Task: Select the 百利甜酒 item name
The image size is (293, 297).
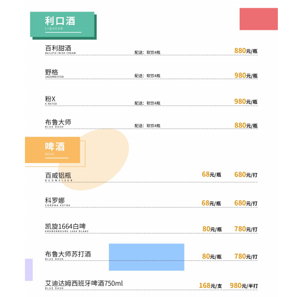Action: point(58,48)
